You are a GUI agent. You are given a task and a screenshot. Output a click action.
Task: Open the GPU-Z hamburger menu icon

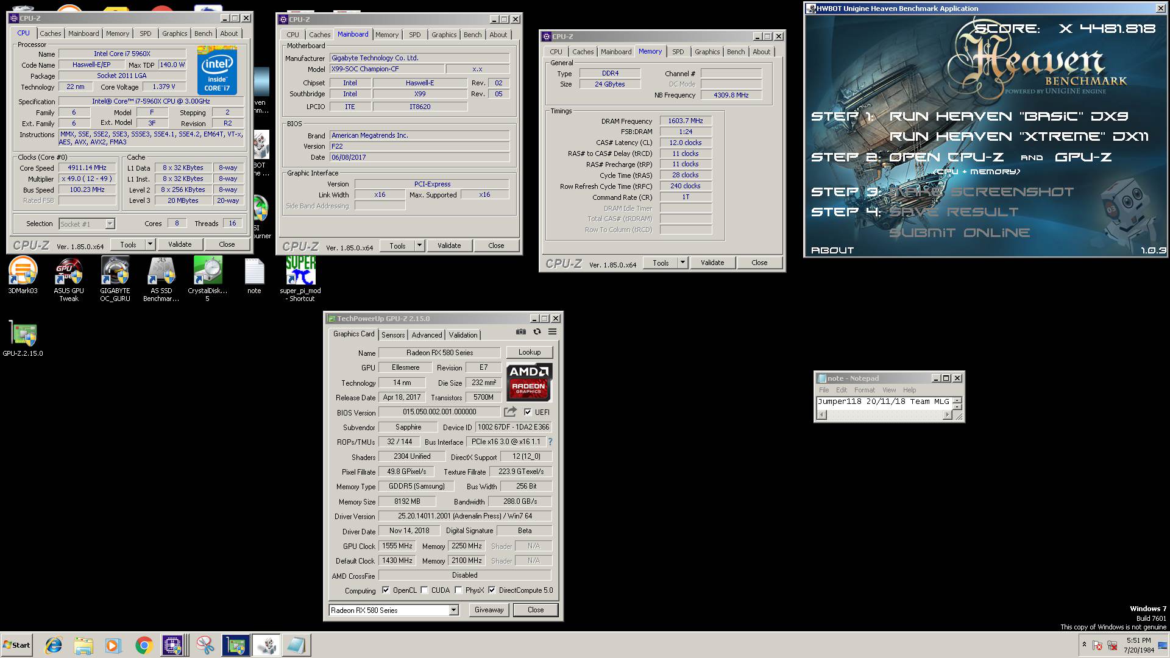(553, 332)
